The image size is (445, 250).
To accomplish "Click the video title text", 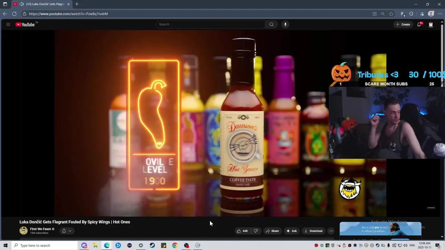I will [x=75, y=222].
